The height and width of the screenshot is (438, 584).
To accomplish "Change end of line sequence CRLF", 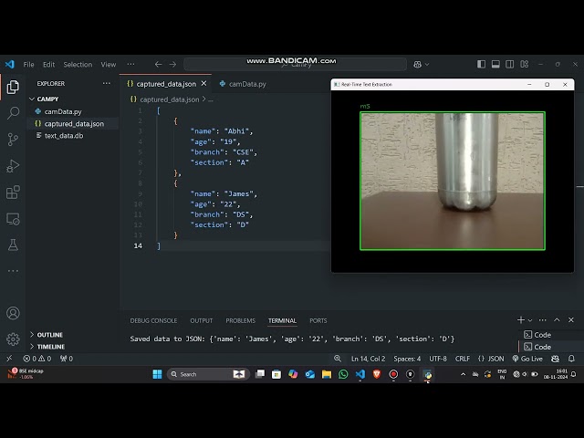I will pos(463,359).
